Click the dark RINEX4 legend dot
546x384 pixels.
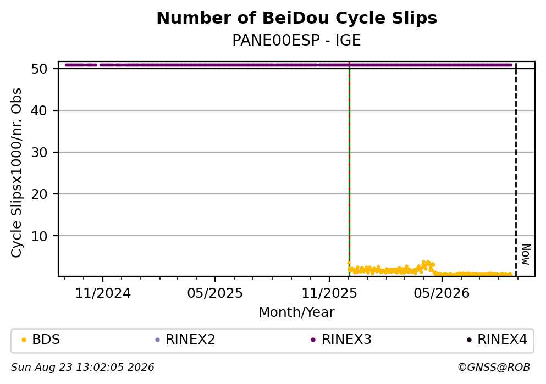[469, 340]
